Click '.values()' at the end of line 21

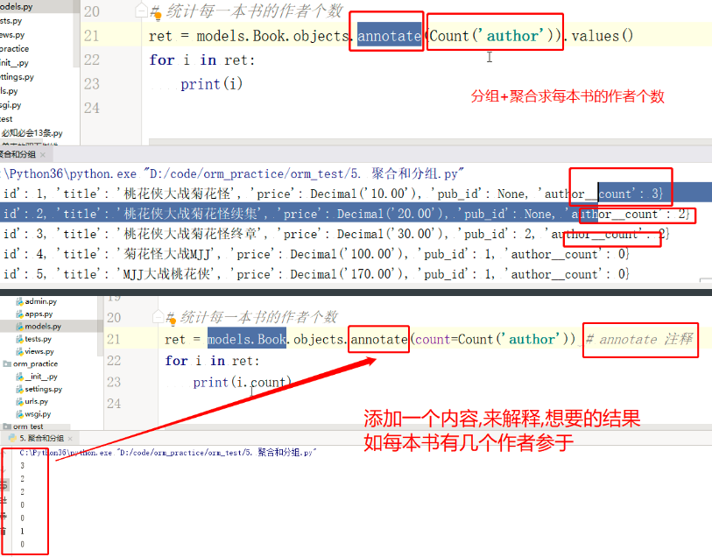pos(599,36)
